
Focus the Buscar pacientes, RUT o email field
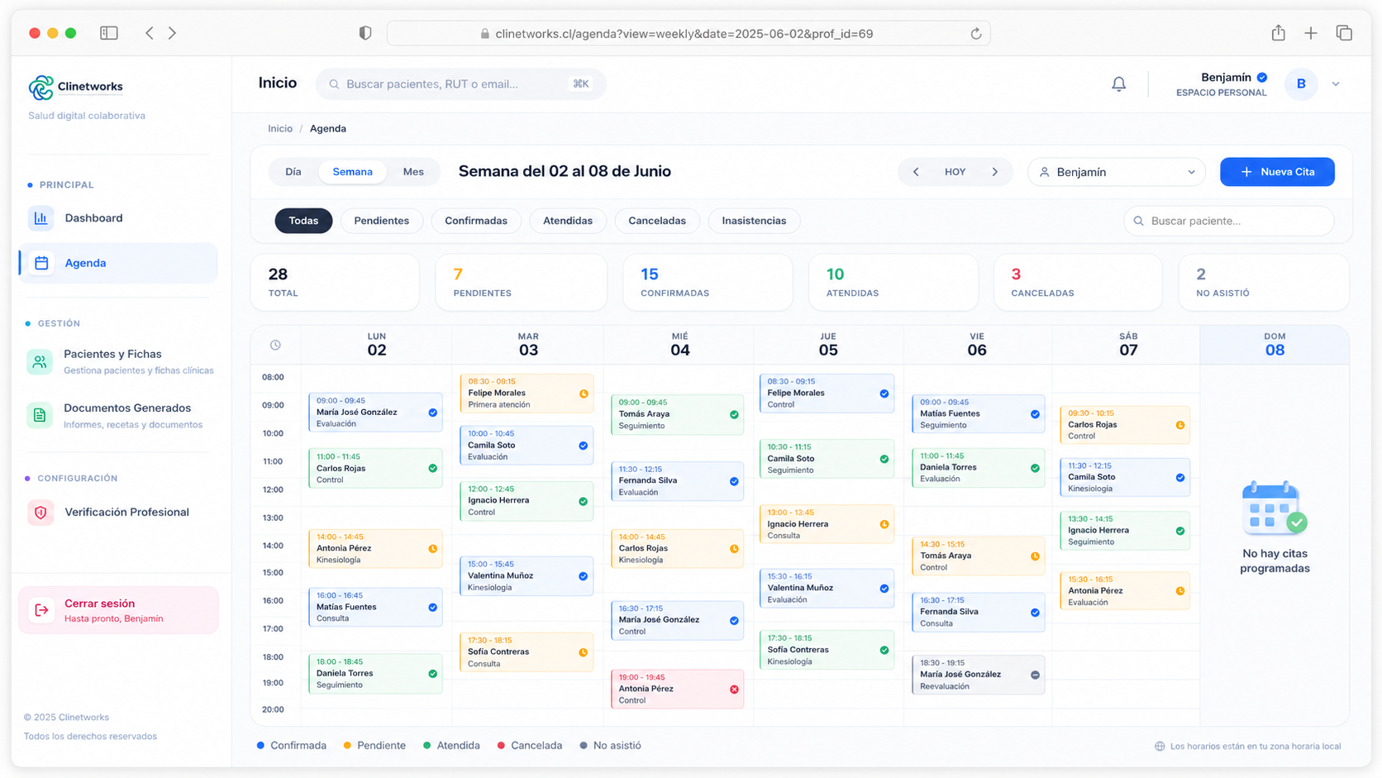pos(461,84)
